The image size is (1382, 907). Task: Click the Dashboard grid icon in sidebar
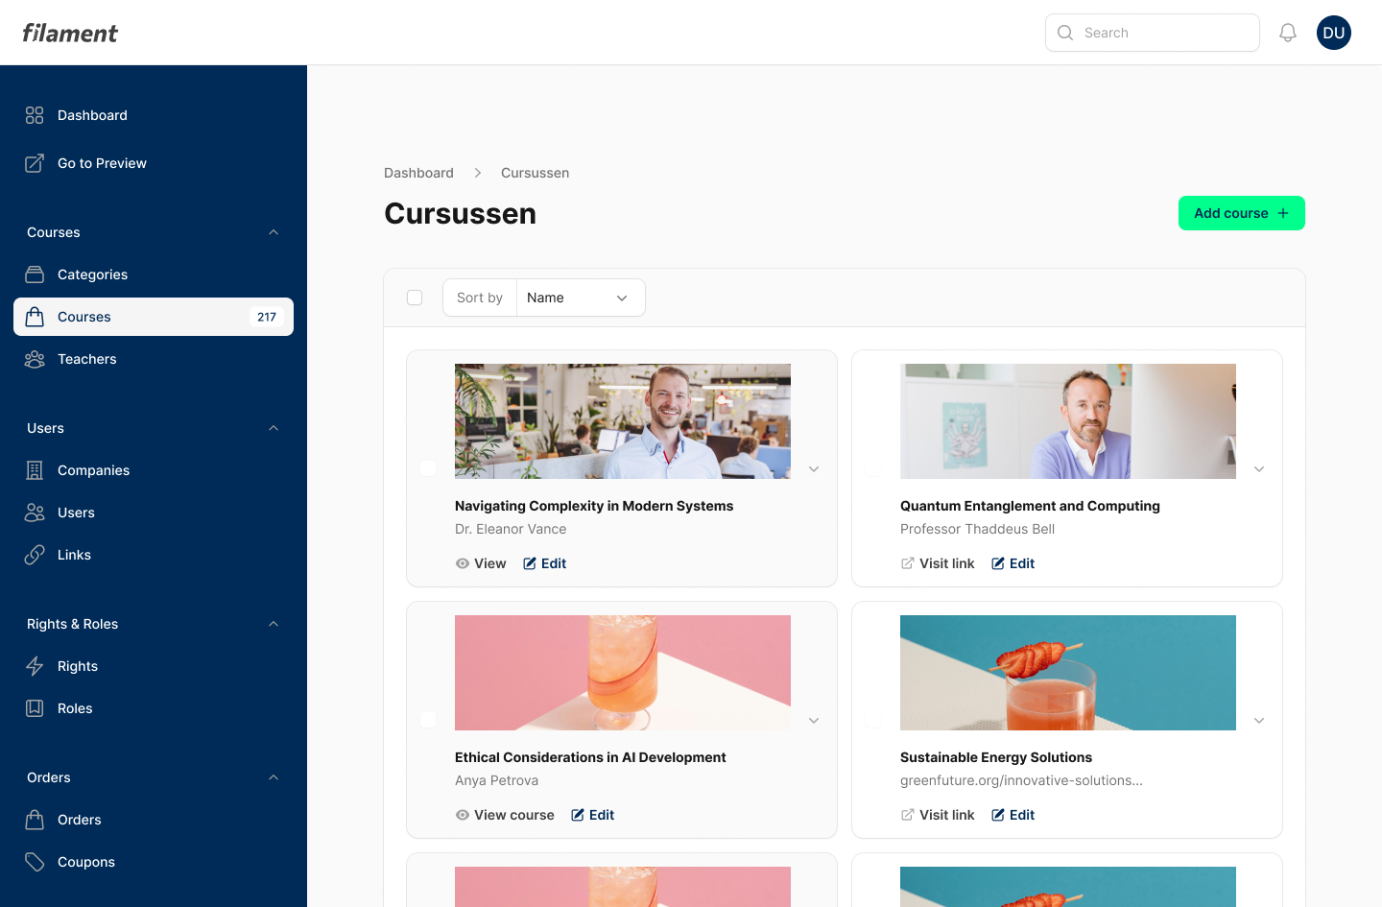coord(35,115)
